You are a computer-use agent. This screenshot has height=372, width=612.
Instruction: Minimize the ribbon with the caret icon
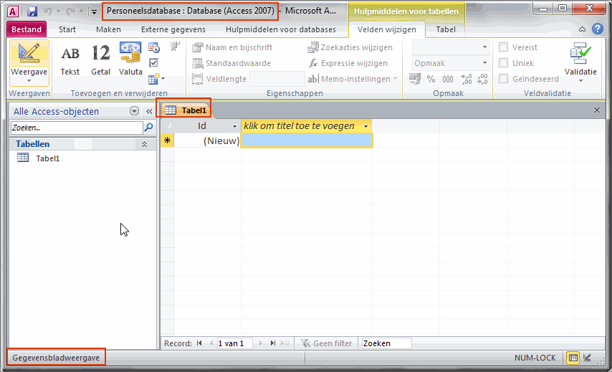[582, 29]
